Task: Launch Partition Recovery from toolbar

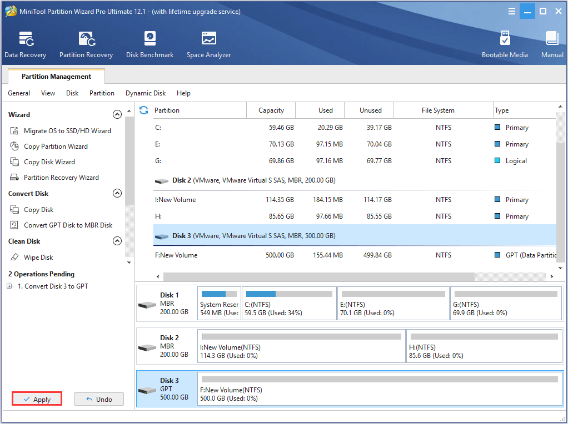Action: [86, 44]
